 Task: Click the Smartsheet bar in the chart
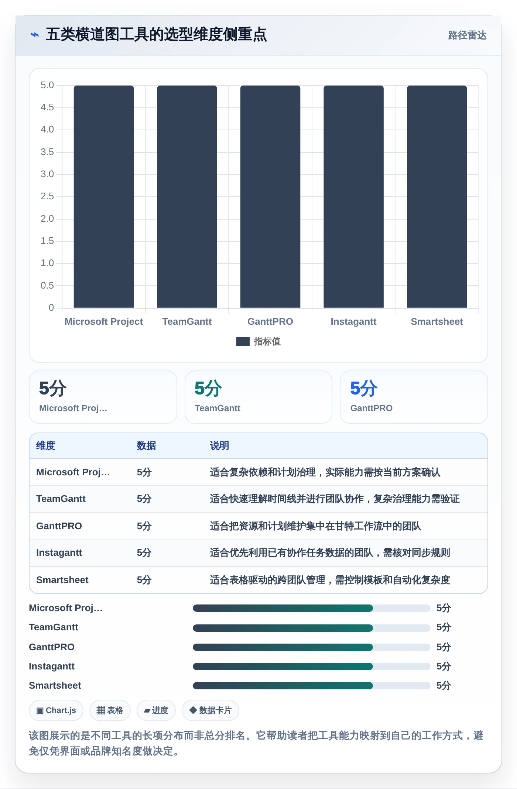coord(437,196)
